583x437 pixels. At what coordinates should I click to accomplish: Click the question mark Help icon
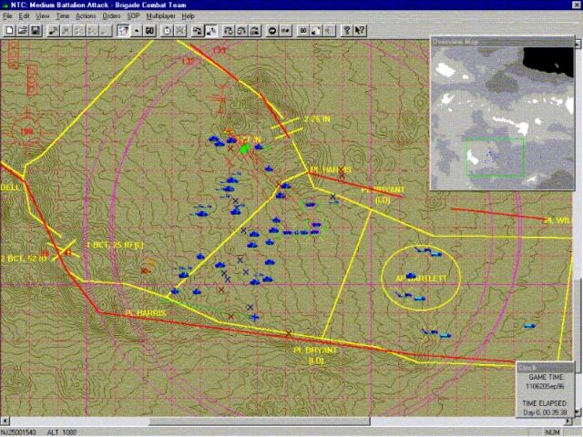click(x=347, y=30)
